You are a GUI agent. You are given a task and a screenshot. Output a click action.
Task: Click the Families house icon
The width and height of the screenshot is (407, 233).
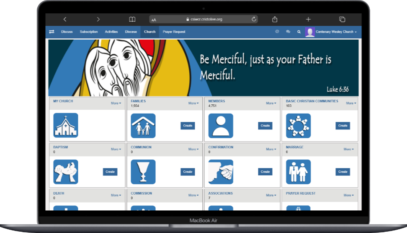(143, 125)
